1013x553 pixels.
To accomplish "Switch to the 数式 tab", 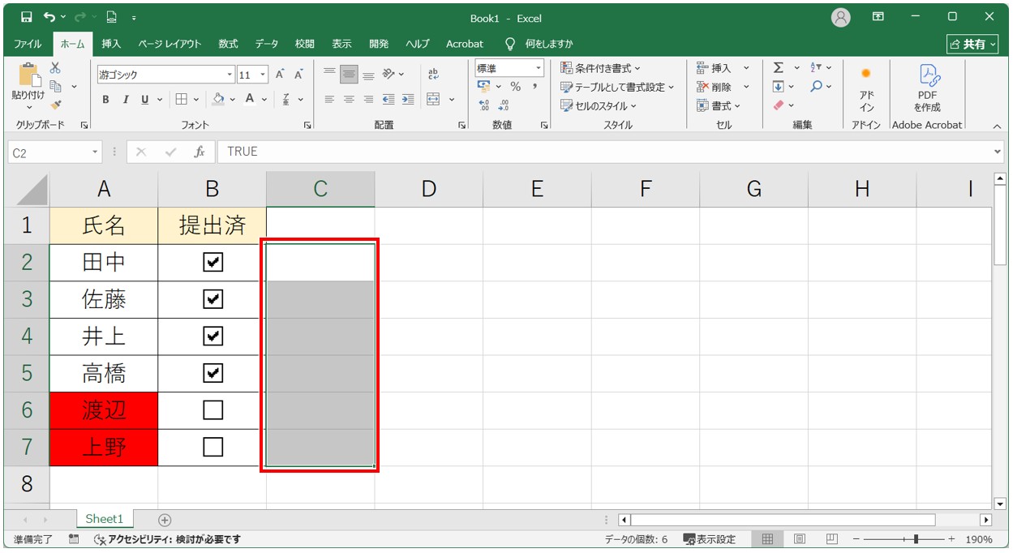I will (x=228, y=44).
